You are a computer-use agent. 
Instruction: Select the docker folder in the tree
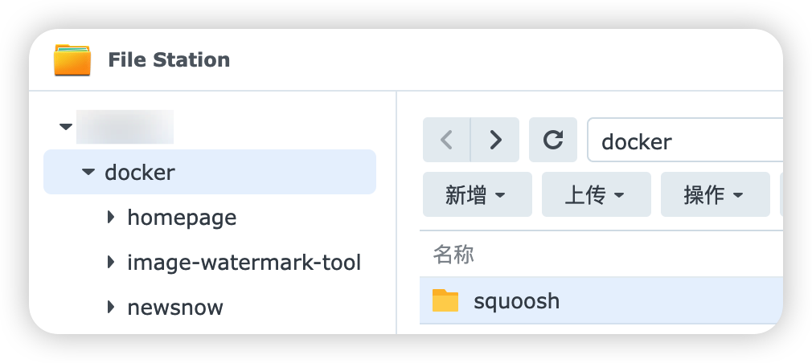140,172
